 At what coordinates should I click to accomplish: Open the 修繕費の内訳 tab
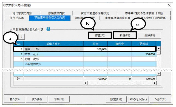click(x=56, y=13)
